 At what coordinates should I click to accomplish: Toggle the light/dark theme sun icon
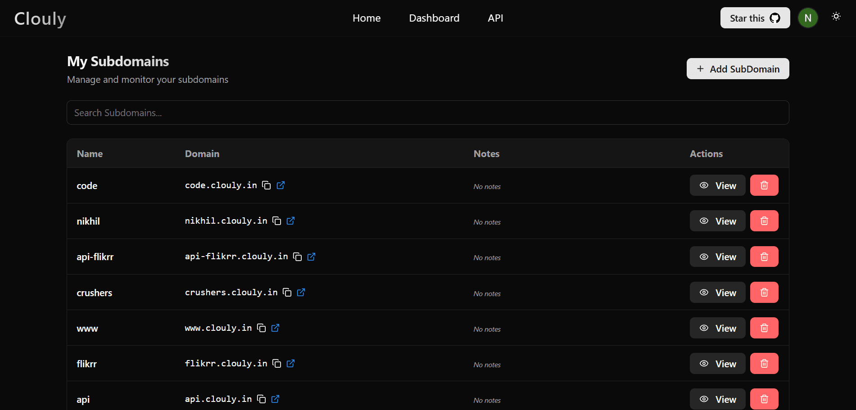(x=836, y=17)
